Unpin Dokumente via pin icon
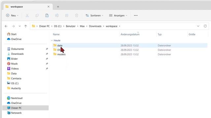Screen dimensions: 211x118 click(47, 49)
